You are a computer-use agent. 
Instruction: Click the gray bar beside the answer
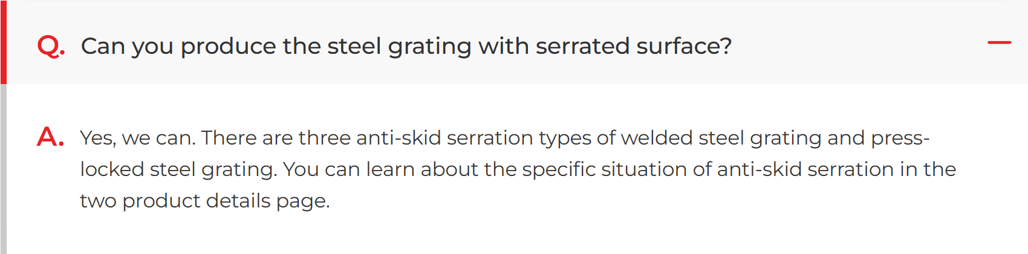point(3,169)
